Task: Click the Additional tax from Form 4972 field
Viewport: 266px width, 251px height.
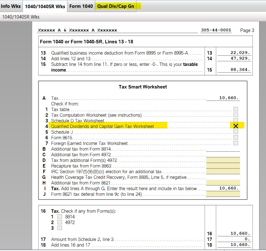Action: 223,154
